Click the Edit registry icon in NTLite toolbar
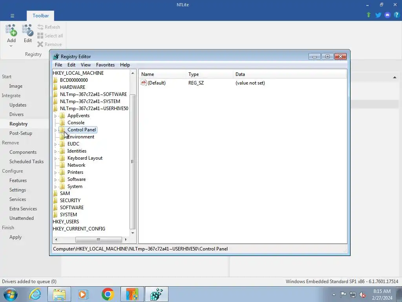Image resolution: width=402 pixels, height=302 pixels. pyautogui.click(x=28, y=30)
